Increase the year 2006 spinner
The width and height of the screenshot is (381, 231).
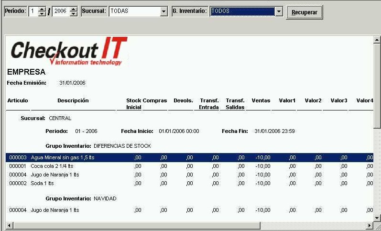coord(73,9)
